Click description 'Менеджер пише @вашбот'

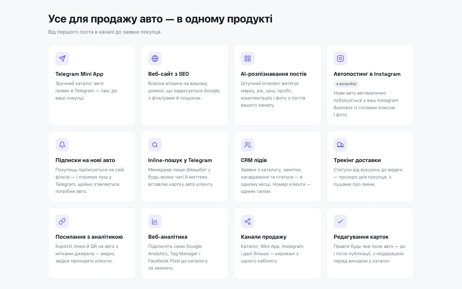tap(181, 177)
